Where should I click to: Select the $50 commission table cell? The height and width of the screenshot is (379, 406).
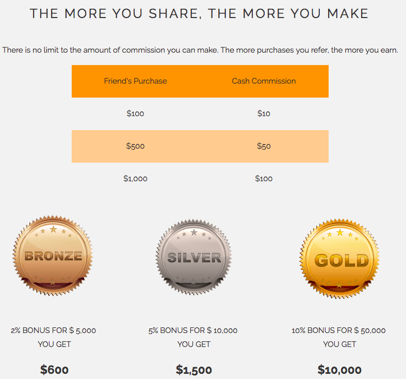[264, 146]
